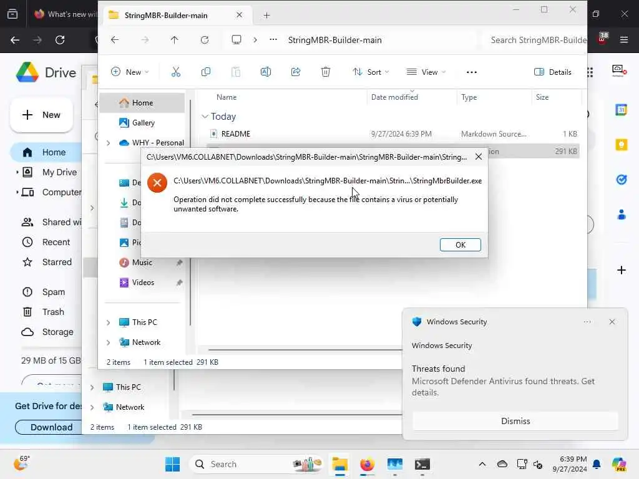Screen dimensions: 639x479
Task: Open See more options in Explorer toolbar
Action: (x=472, y=72)
